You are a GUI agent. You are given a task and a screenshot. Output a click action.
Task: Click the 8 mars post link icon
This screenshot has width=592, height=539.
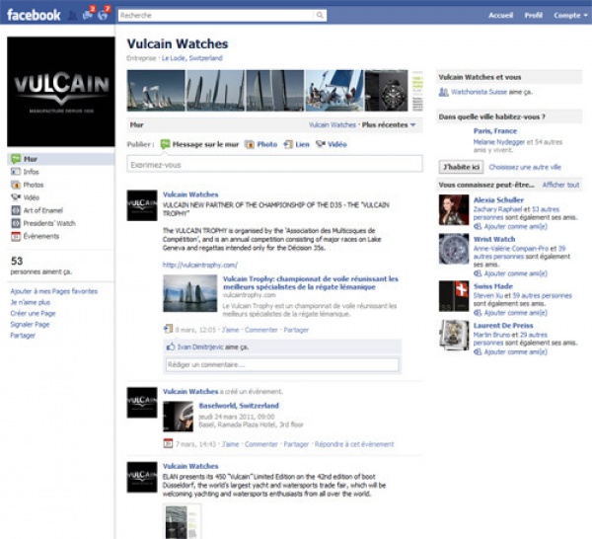click(x=168, y=330)
